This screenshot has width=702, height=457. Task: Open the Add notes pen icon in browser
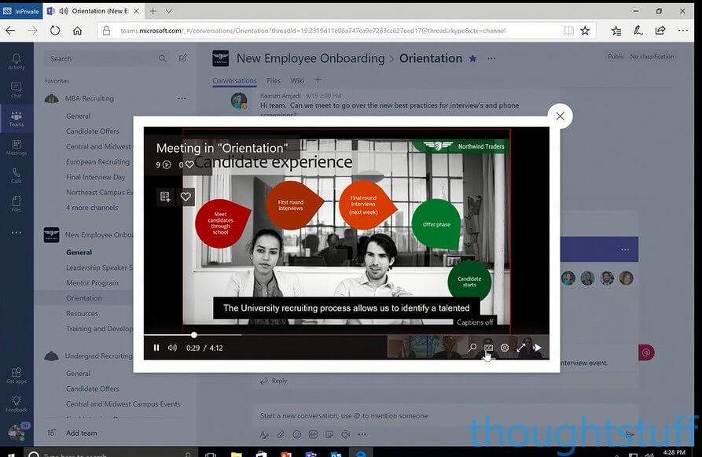(x=638, y=31)
